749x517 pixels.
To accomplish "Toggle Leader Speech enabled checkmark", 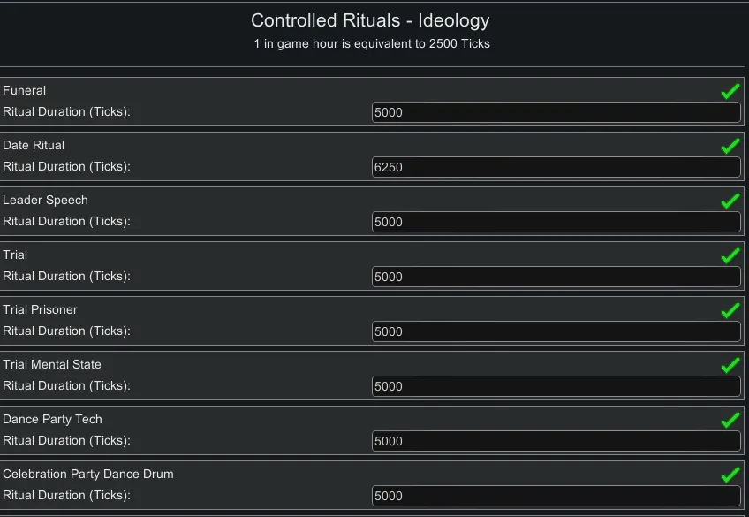I will point(730,201).
